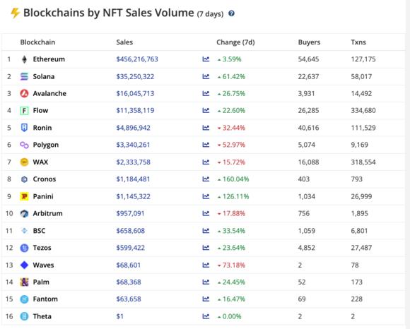Click the lightning bolt icon beside the title

[x=15, y=13]
